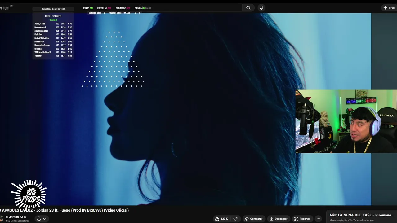Viewport: 397px width, 223px height.
Task: Select the chunkstobert high score row
Action: click(53, 31)
